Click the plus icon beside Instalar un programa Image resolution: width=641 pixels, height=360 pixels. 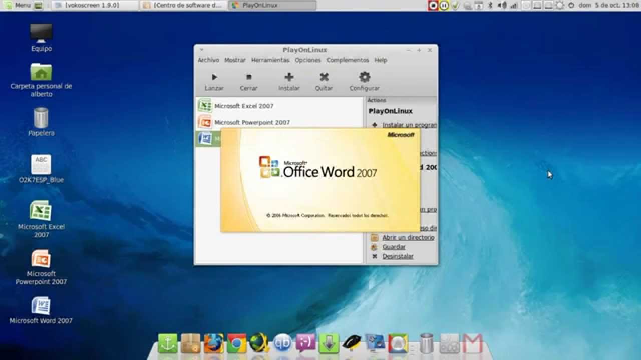click(x=374, y=125)
